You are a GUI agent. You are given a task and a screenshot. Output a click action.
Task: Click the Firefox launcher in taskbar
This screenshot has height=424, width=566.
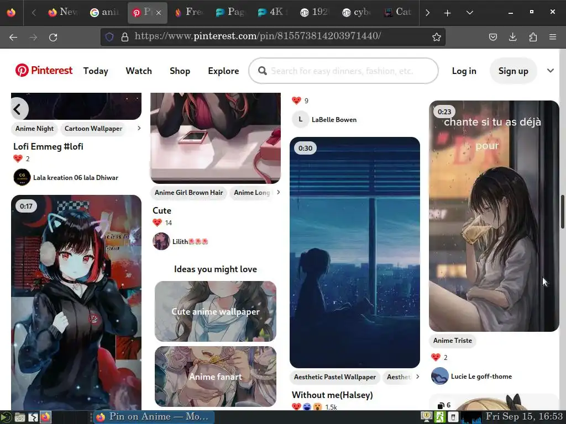point(45,417)
